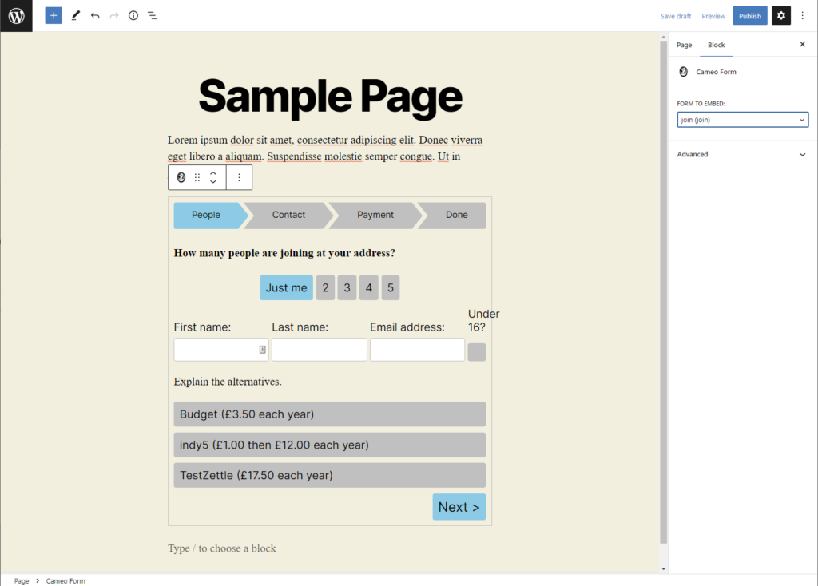Move block down with the down arrow

pyautogui.click(x=212, y=182)
